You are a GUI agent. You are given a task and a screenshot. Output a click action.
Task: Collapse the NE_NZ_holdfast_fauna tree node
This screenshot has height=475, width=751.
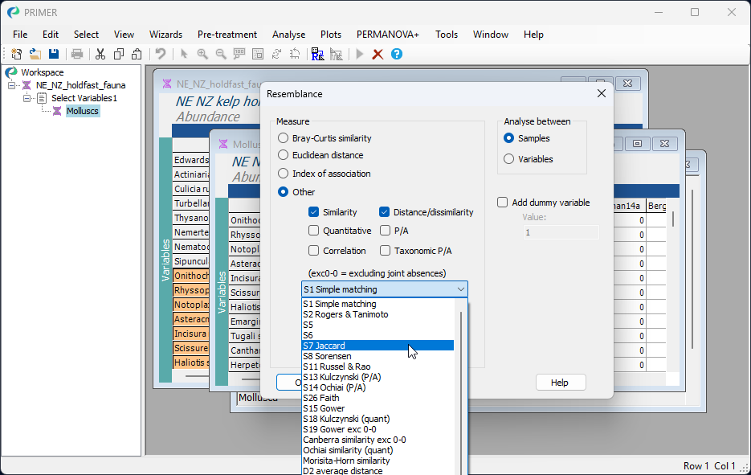[x=12, y=85]
